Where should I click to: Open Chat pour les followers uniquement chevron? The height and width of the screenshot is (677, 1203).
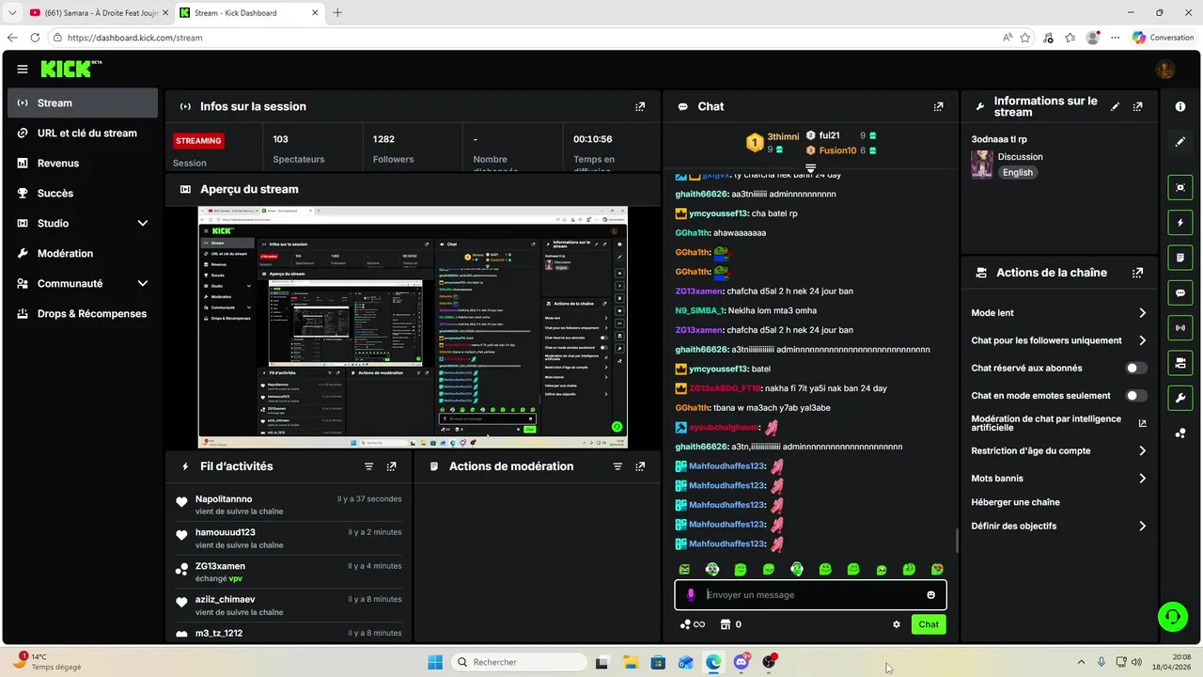pyautogui.click(x=1142, y=340)
